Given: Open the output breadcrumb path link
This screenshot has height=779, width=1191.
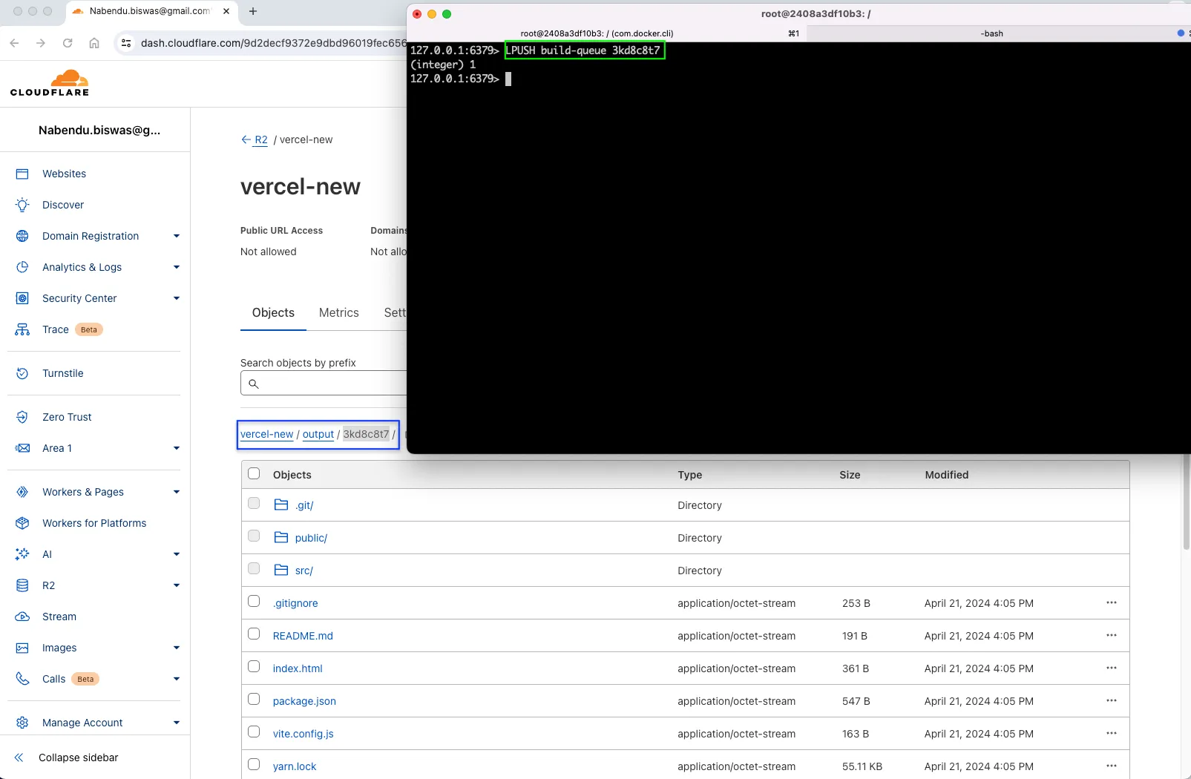Looking at the screenshot, I should tap(318, 434).
